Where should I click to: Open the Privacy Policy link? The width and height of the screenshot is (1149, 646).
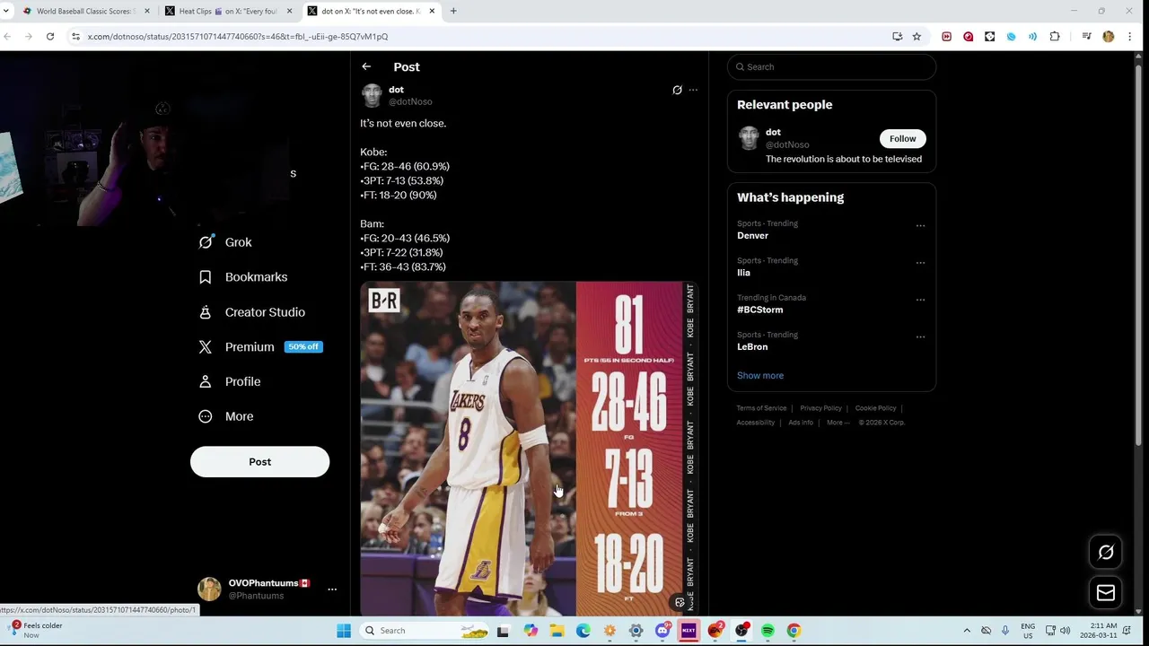click(x=820, y=408)
